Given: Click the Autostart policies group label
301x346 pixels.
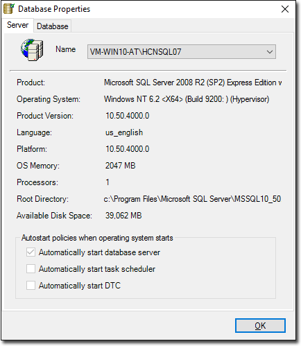Looking at the screenshot, I should pos(97,238).
